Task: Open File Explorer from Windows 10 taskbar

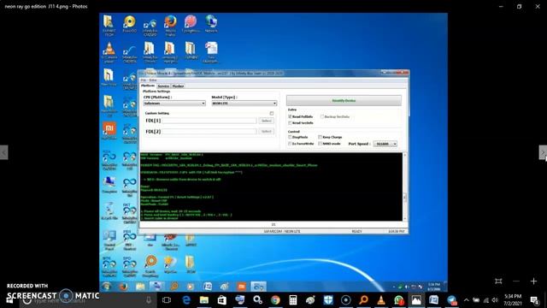Action: click(x=204, y=300)
